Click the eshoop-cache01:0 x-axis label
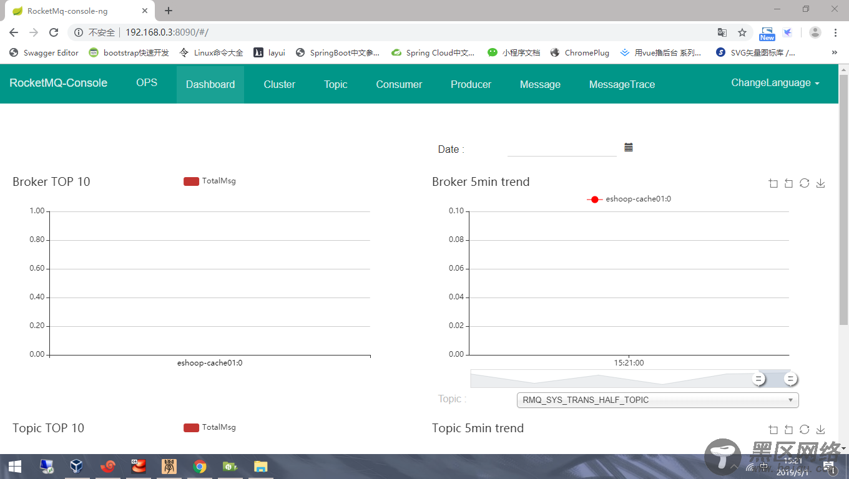This screenshot has width=849, height=479. (210, 362)
